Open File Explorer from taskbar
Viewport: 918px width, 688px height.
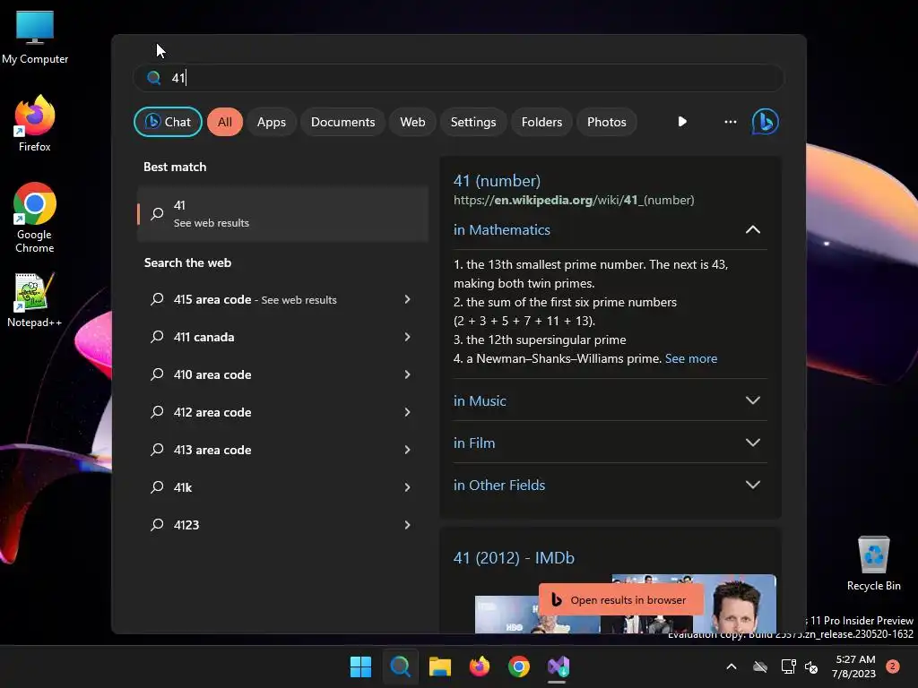[439, 666]
